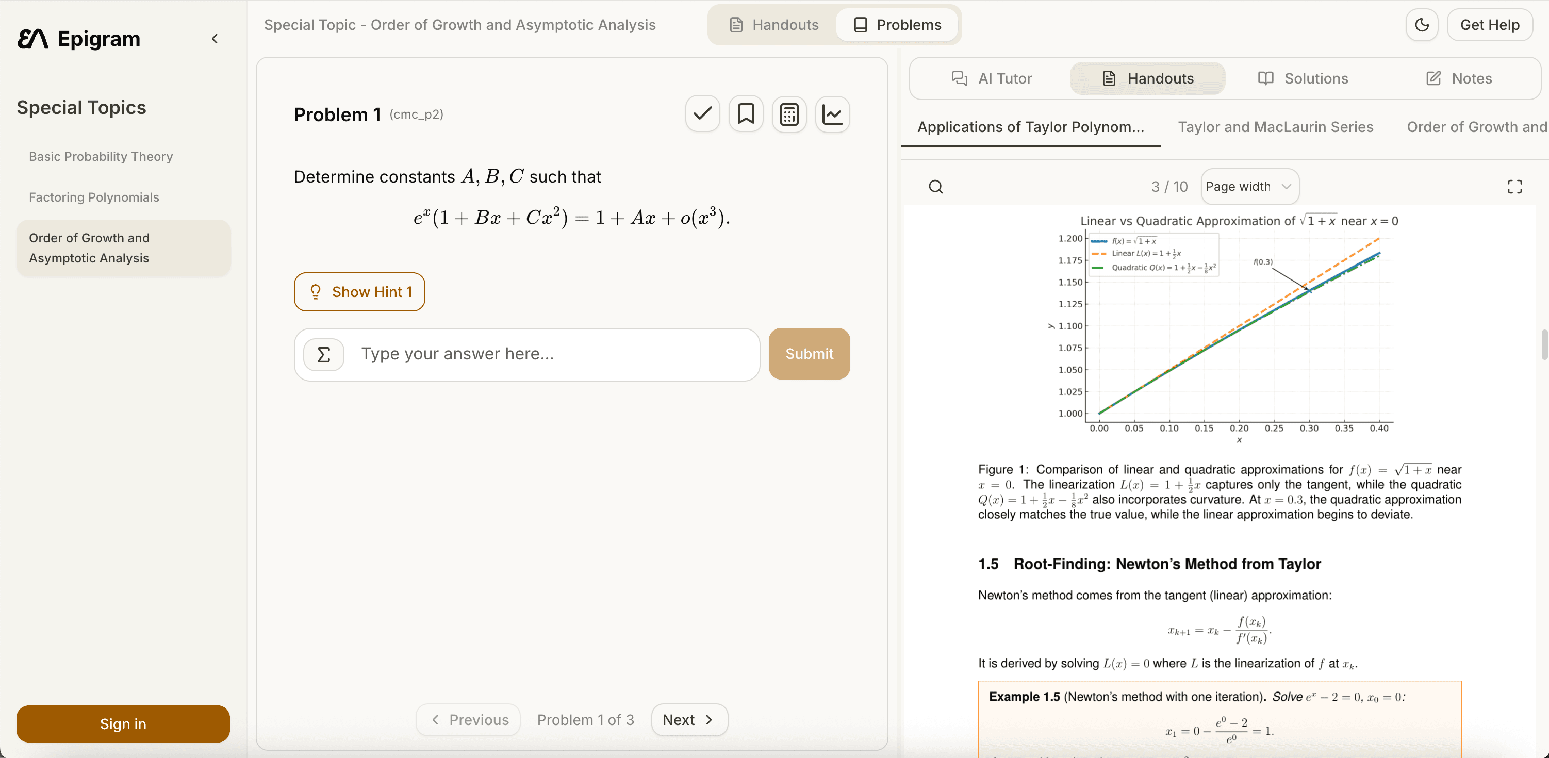Bookmark Problem 1

point(746,113)
